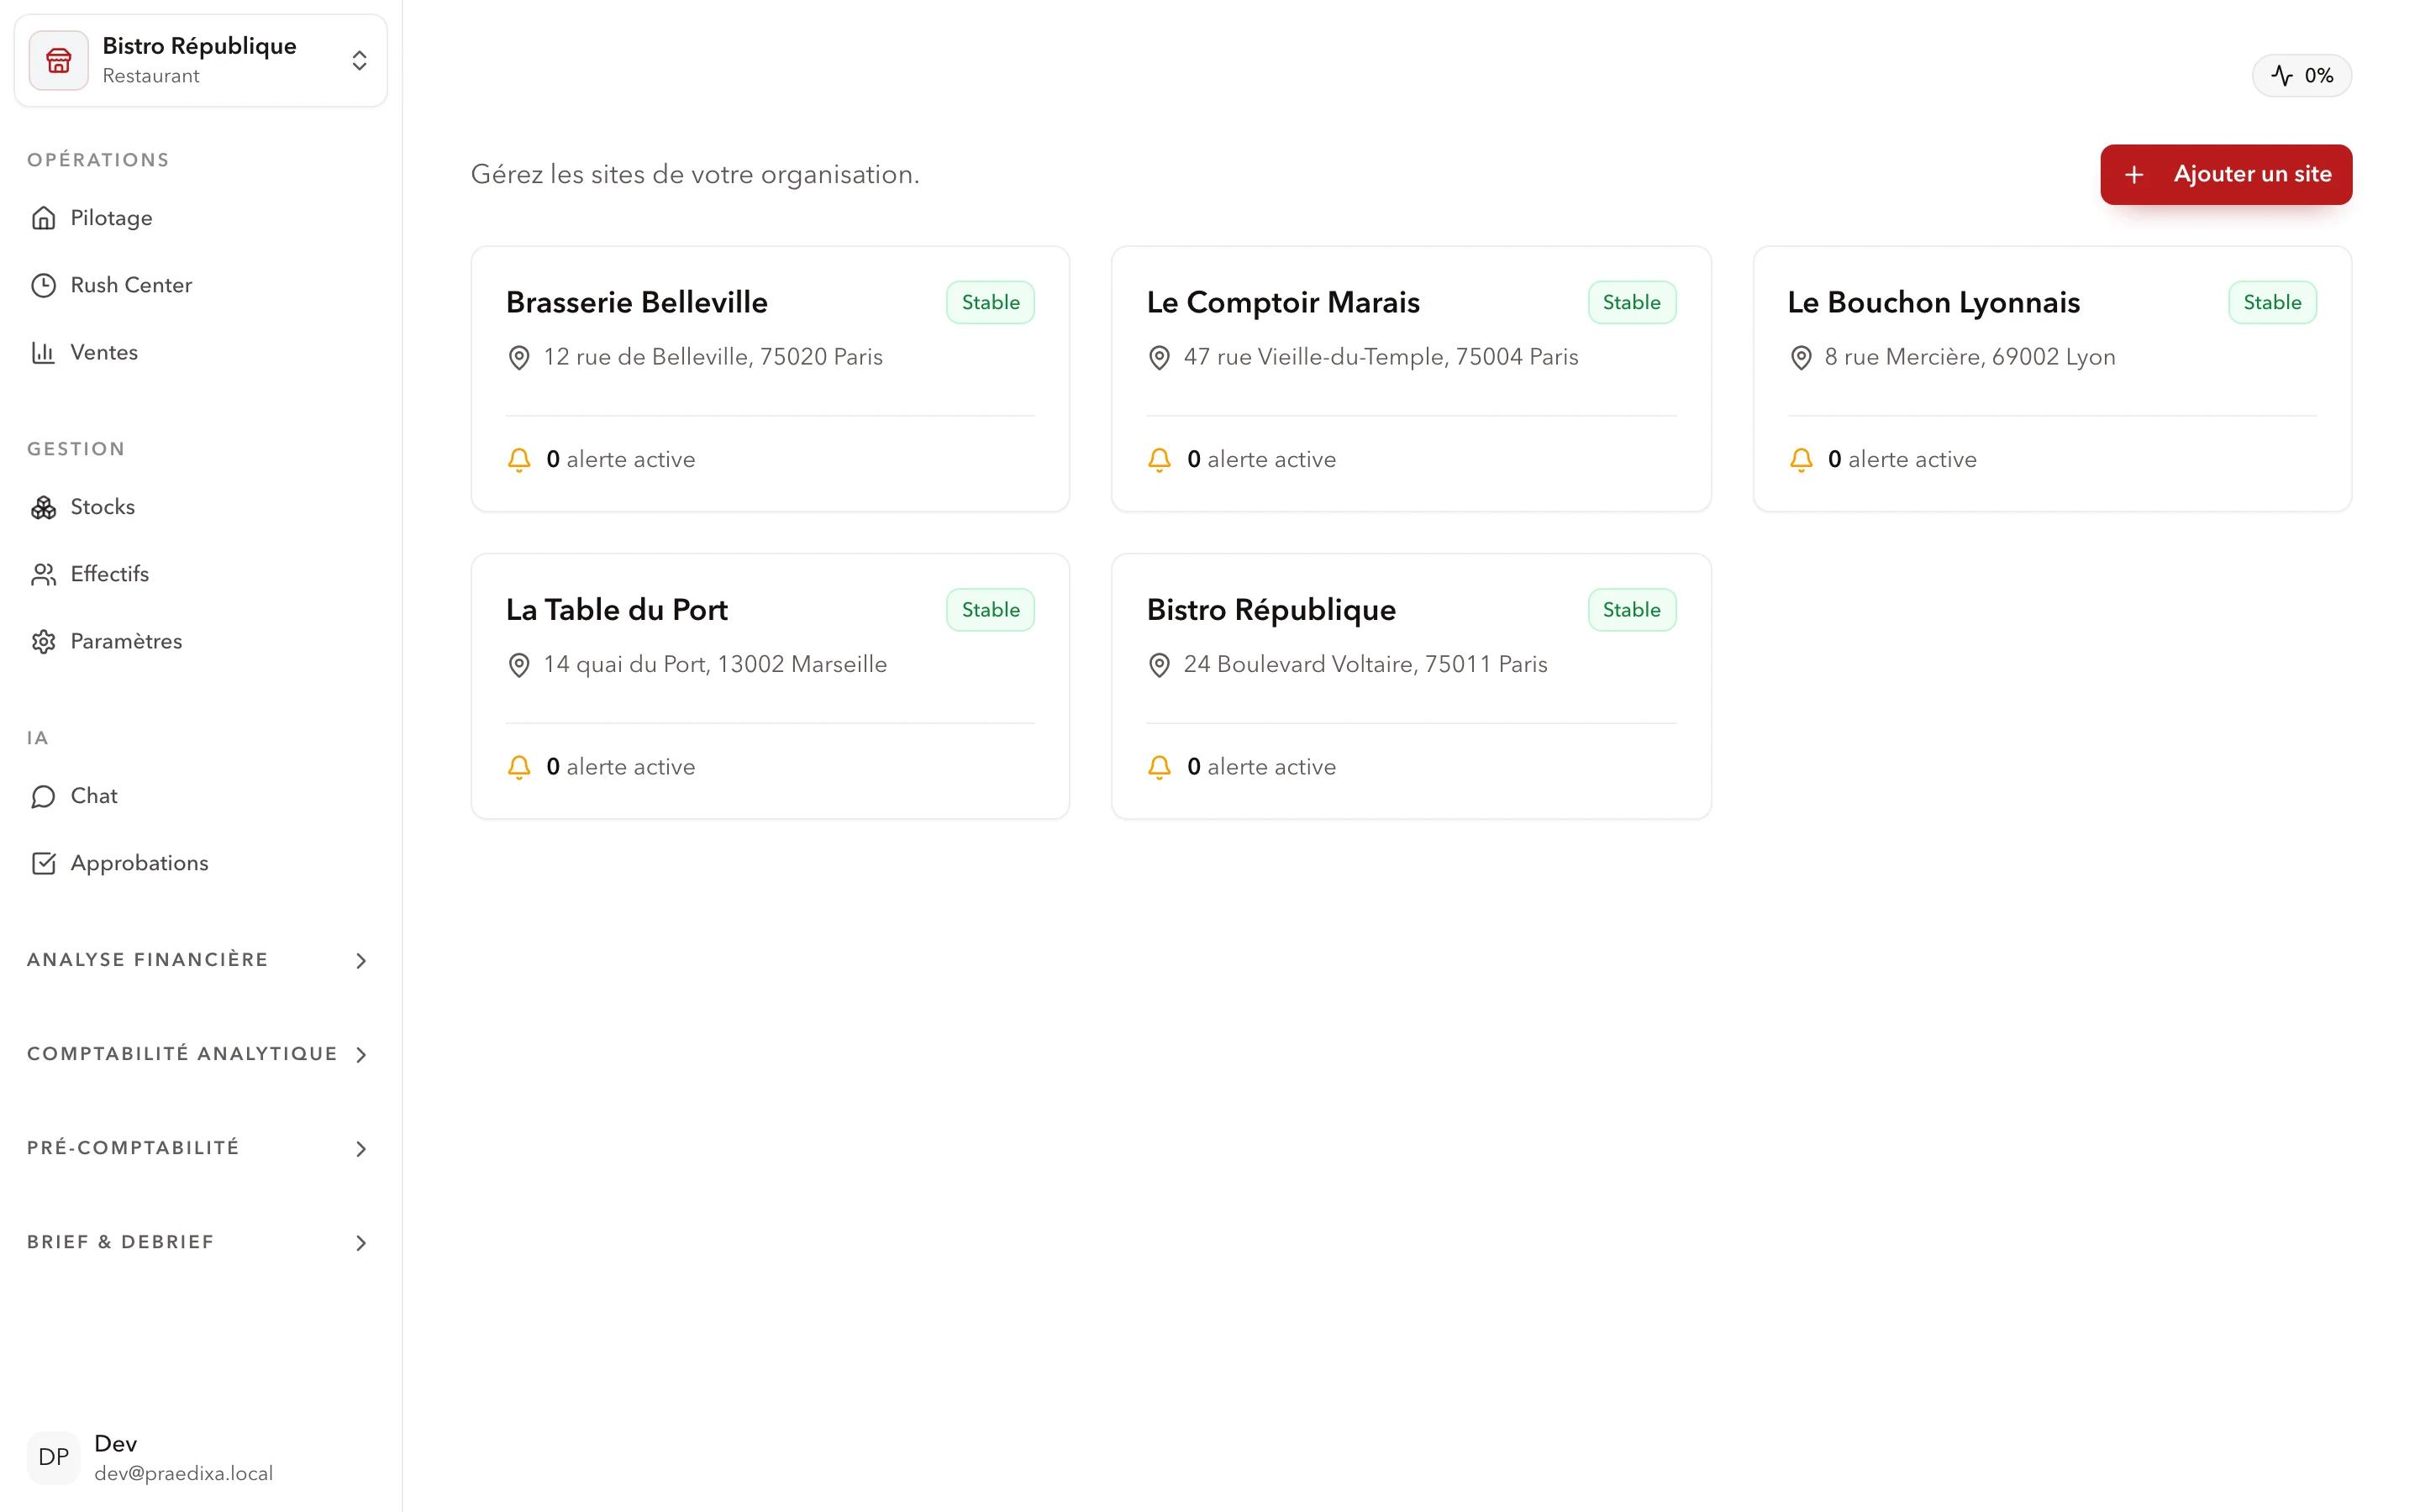Click the plus icon in Ajouter un site
This screenshot has height=1512, width=2420.
[x=2134, y=174]
